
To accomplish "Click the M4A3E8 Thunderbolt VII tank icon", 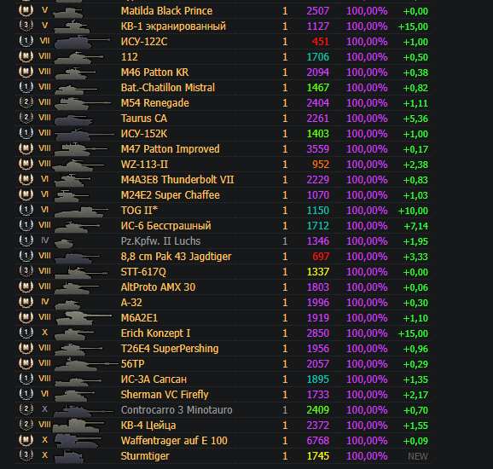I will click(x=72, y=181).
